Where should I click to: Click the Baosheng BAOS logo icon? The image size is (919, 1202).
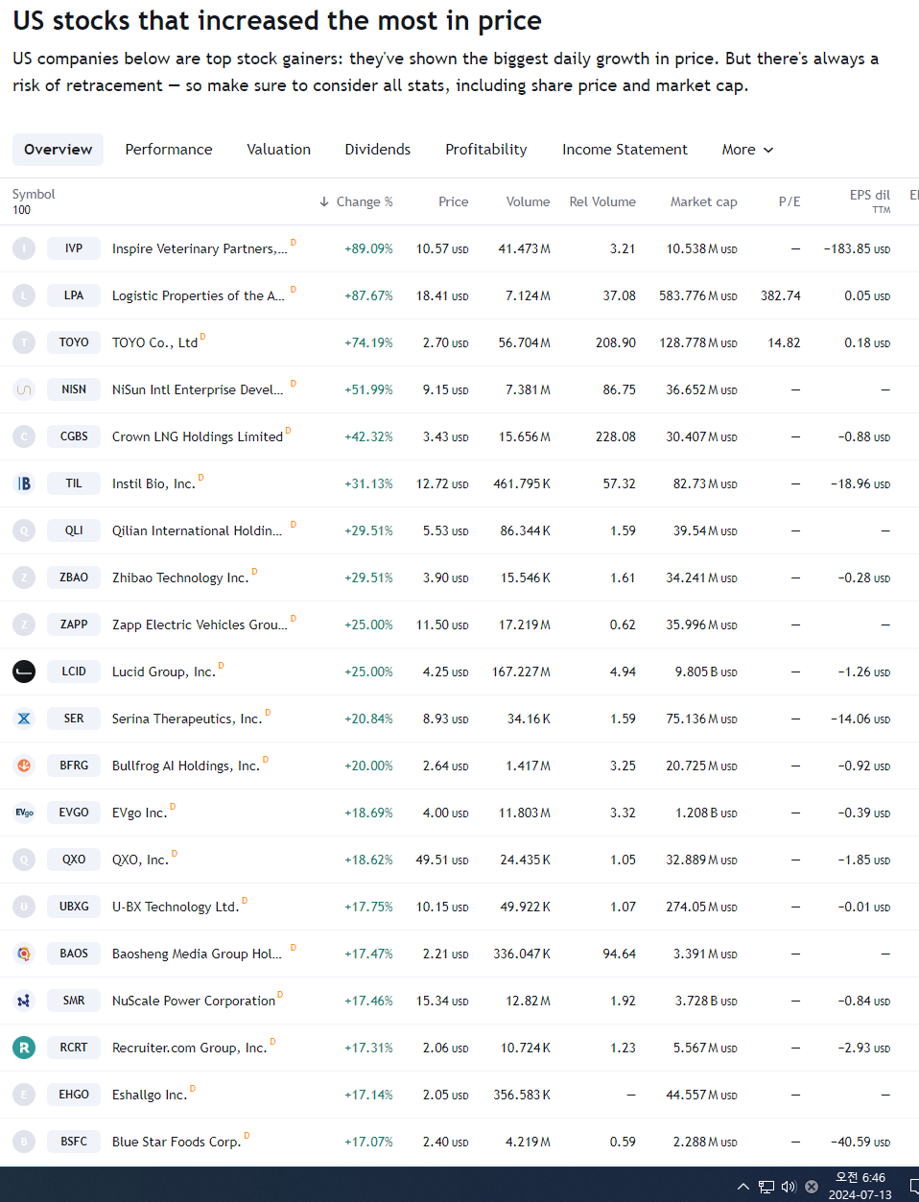coord(24,954)
